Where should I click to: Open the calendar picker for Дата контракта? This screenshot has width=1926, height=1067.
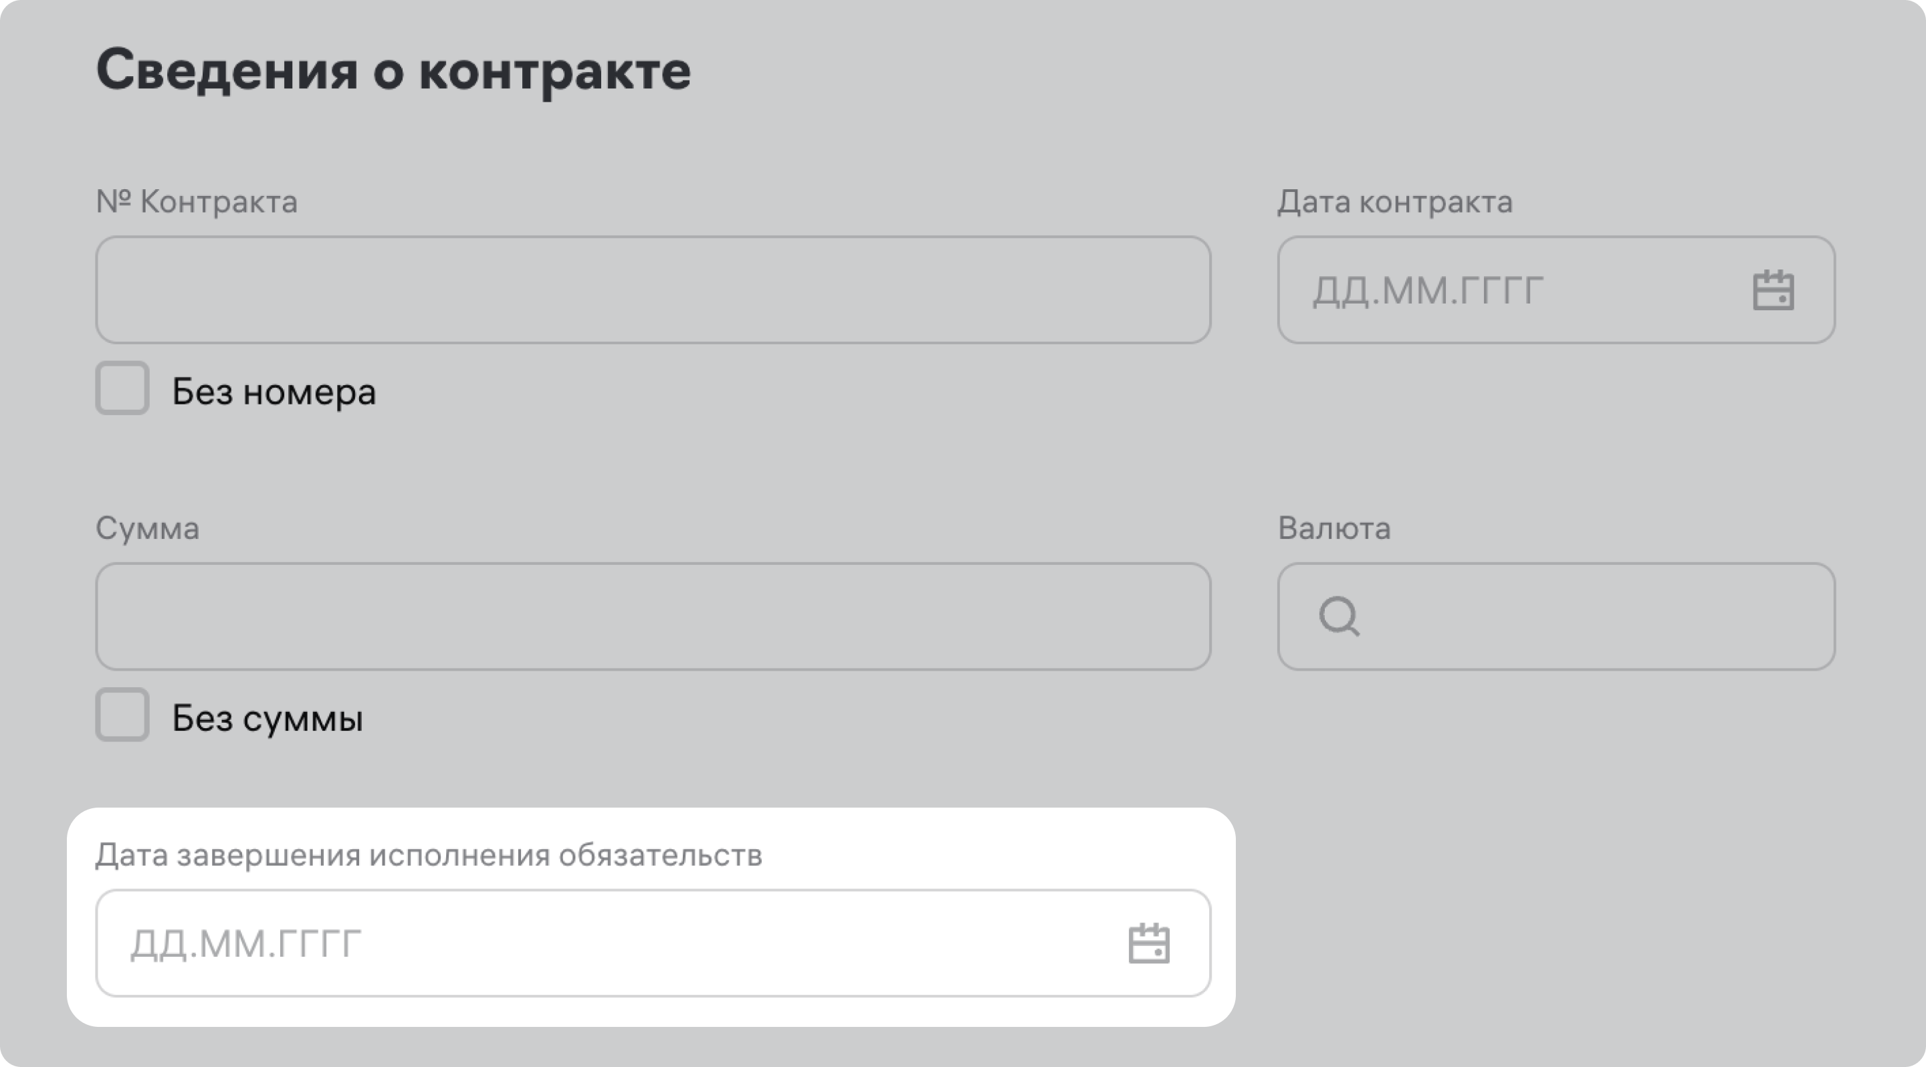tap(1773, 291)
